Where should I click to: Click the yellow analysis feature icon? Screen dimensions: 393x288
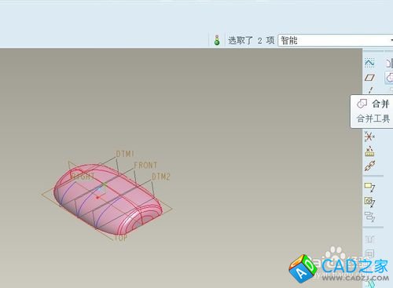pyautogui.click(x=369, y=151)
